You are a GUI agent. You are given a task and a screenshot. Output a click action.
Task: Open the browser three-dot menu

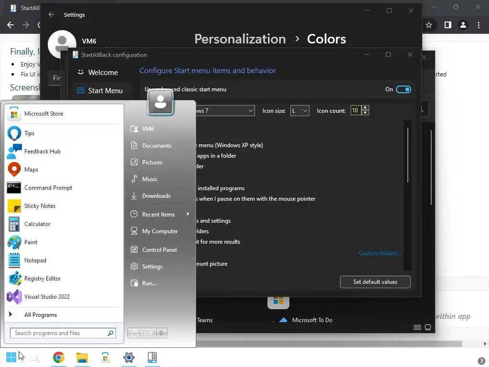pos(478,25)
